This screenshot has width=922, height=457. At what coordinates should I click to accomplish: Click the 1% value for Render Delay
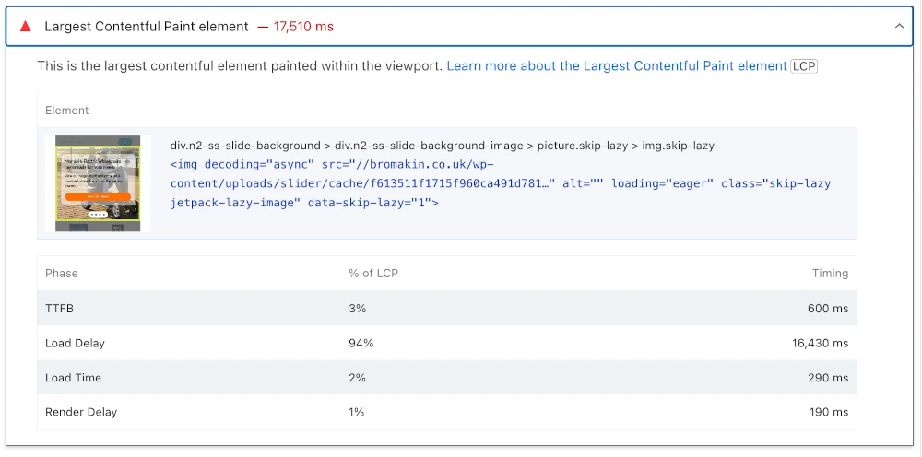356,413
